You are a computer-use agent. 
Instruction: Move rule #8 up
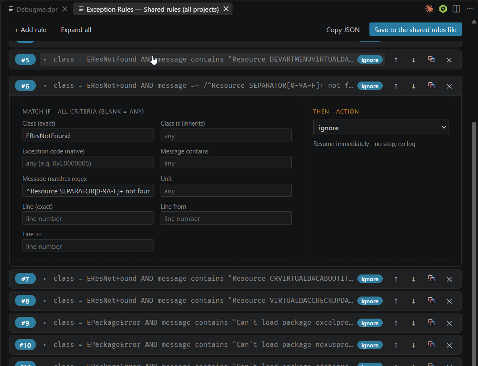pos(396,301)
